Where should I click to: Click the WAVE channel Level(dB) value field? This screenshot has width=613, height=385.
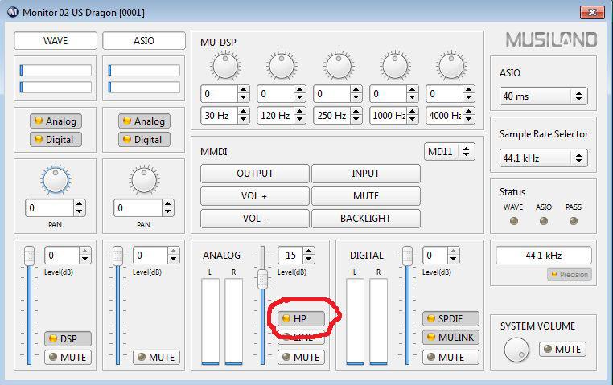click(62, 256)
